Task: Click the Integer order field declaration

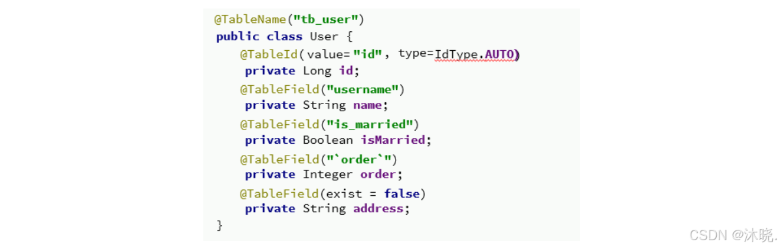Action: point(323,174)
